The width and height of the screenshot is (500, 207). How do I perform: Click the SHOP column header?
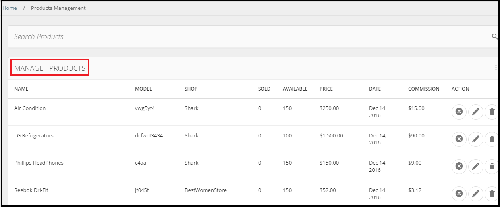point(191,89)
